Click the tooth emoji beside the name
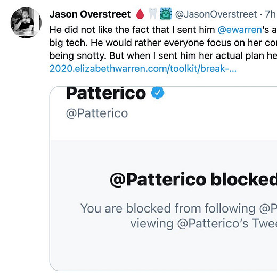 153,14
